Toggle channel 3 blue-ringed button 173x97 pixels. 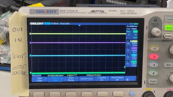pos(154,65)
